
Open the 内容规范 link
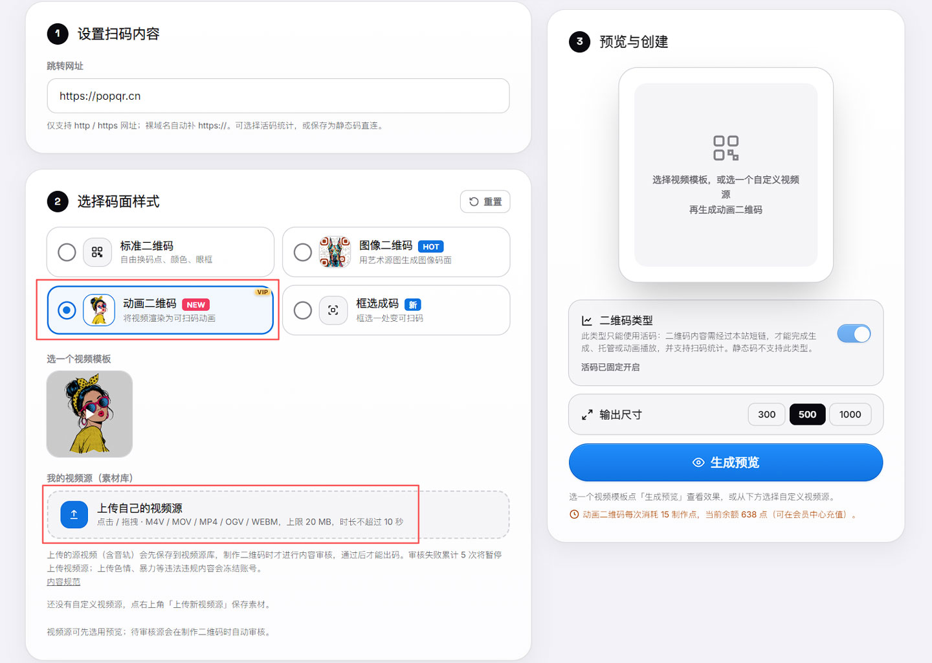click(63, 581)
